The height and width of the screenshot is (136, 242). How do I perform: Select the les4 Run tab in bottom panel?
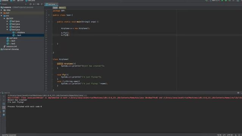coord(6,93)
